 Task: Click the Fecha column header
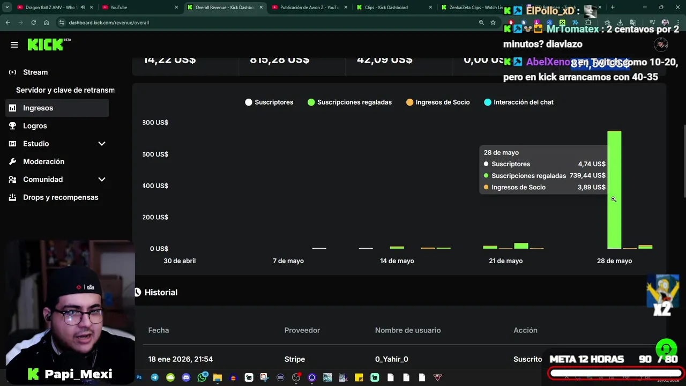tap(159, 330)
